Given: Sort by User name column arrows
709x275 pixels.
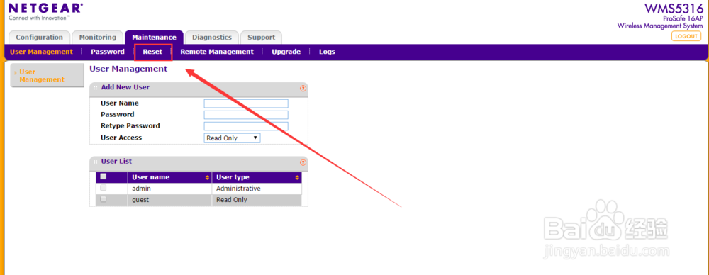Looking at the screenshot, I should [207, 177].
